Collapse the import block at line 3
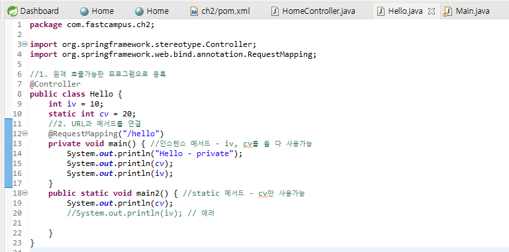Image resolution: width=509 pixels, height=252 pixels. [x=25, y=44]
